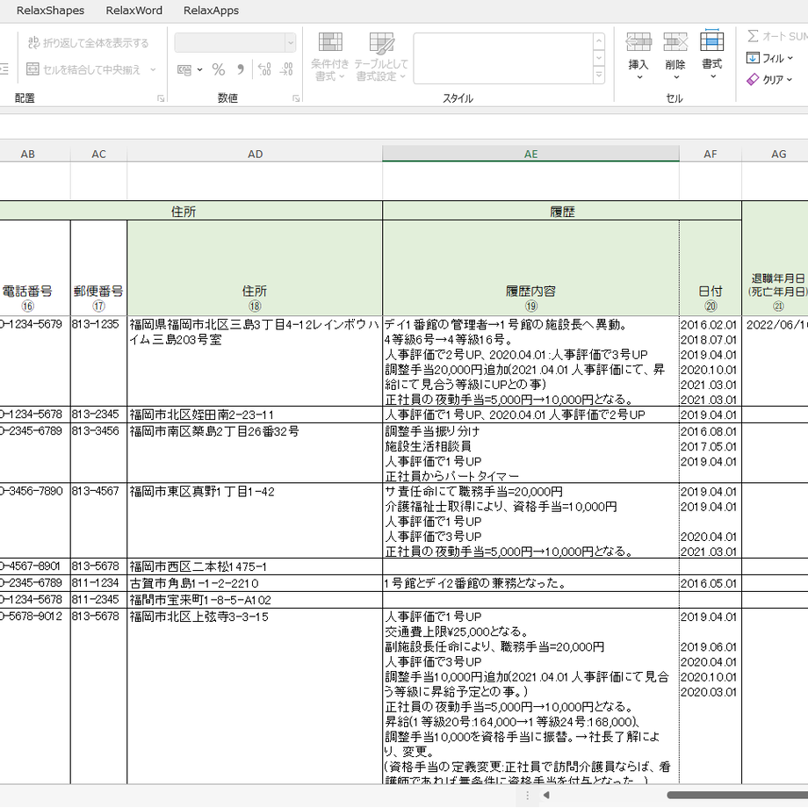
Task: Apply comma style icon
Action: (241, 69)
